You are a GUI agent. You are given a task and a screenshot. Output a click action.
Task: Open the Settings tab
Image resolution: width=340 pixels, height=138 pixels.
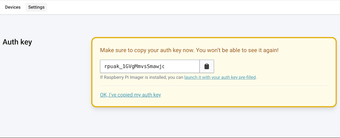click(36, 7)
